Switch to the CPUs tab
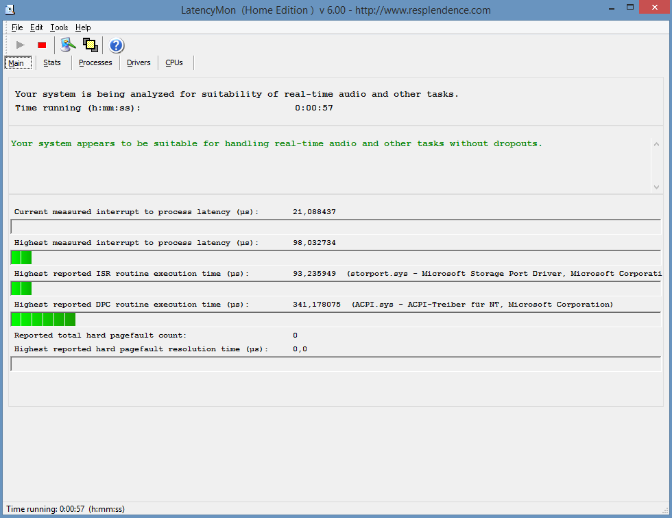Viewport: 672px width, 518px height. [x=174, y=62]
